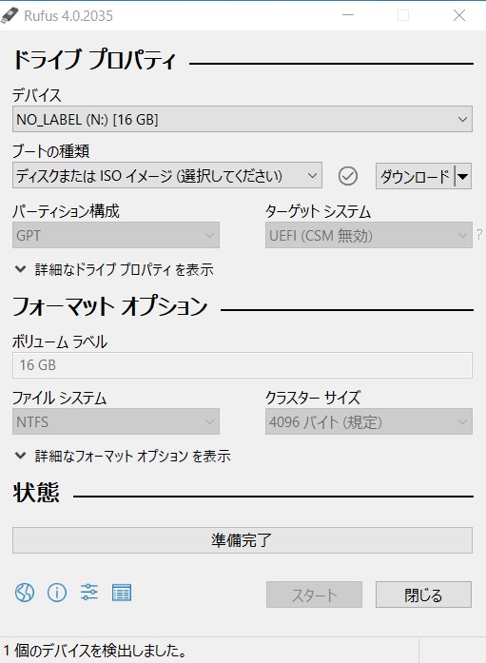Screen dimensions: 486x663
Task: Click the target system help question mark
Action: tap(479, 235)
